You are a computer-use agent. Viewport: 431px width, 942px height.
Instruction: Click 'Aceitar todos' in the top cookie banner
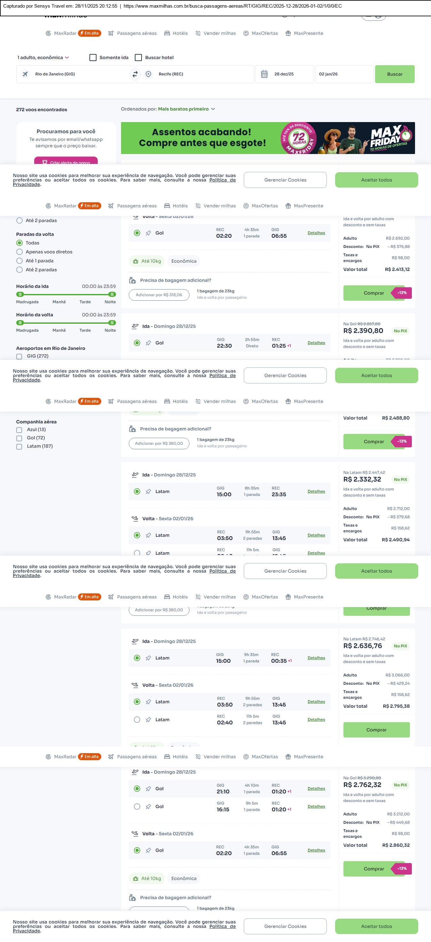[376, 180]
